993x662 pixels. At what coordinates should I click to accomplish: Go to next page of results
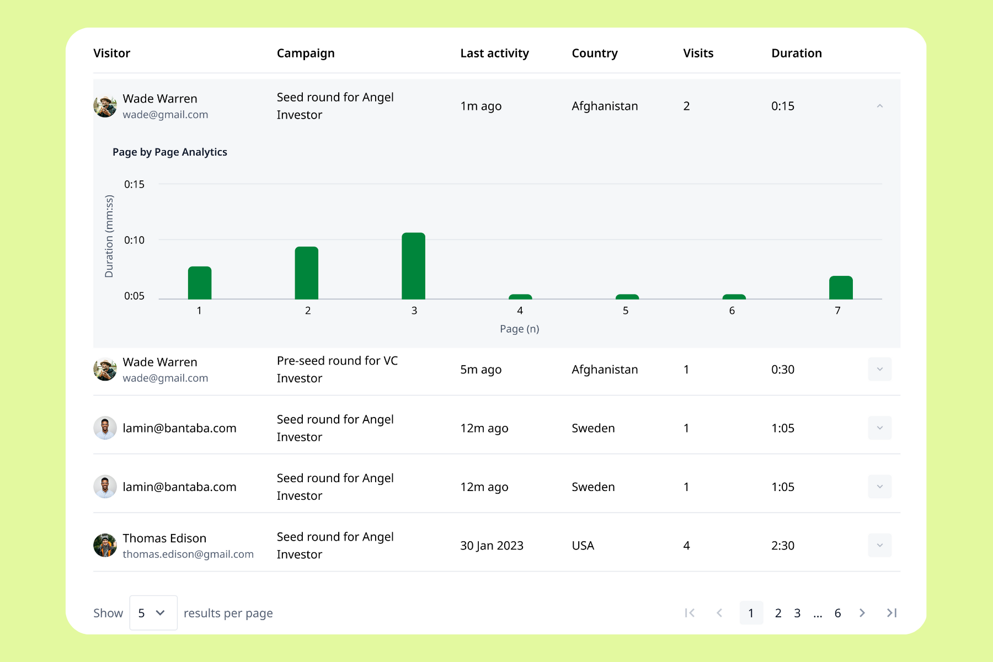(862, 613)
